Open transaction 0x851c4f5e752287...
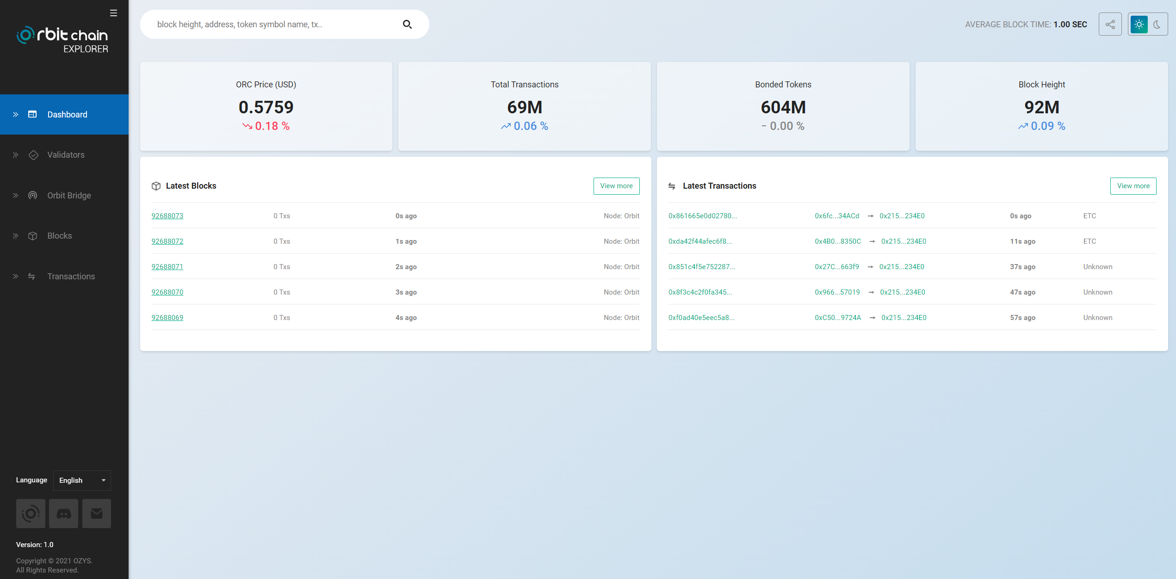The height and width of the screenshot is (579, 1176). pos(701,267)
